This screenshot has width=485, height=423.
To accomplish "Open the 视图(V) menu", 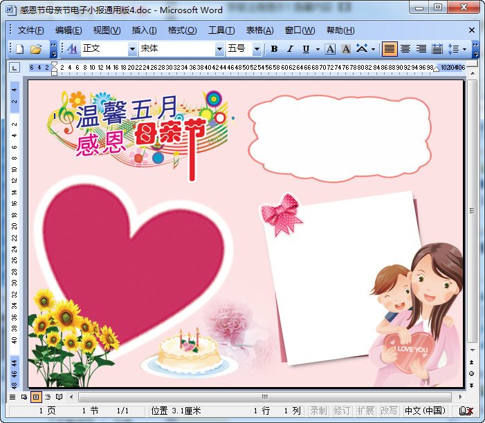I will tap(107, 30).
